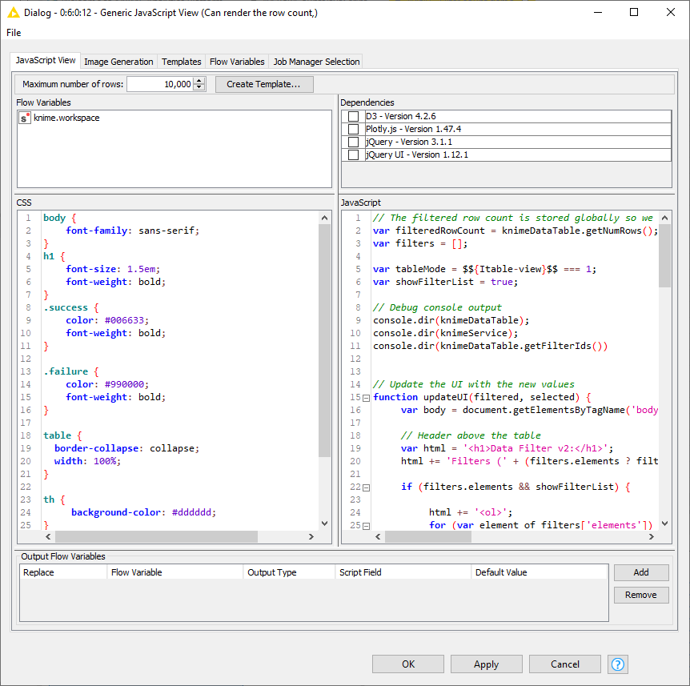Collapse the updateUI function at line 15
The width and height of the screenshot is (690, 686).
(366, 398)
